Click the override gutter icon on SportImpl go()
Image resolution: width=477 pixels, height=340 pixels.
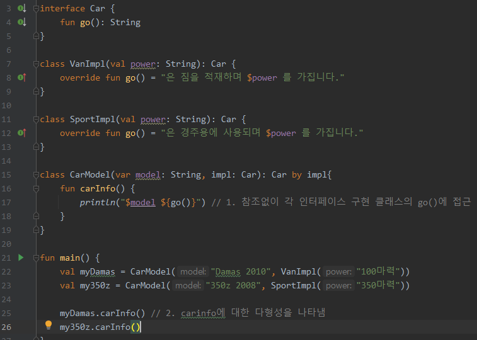[21, 133]
